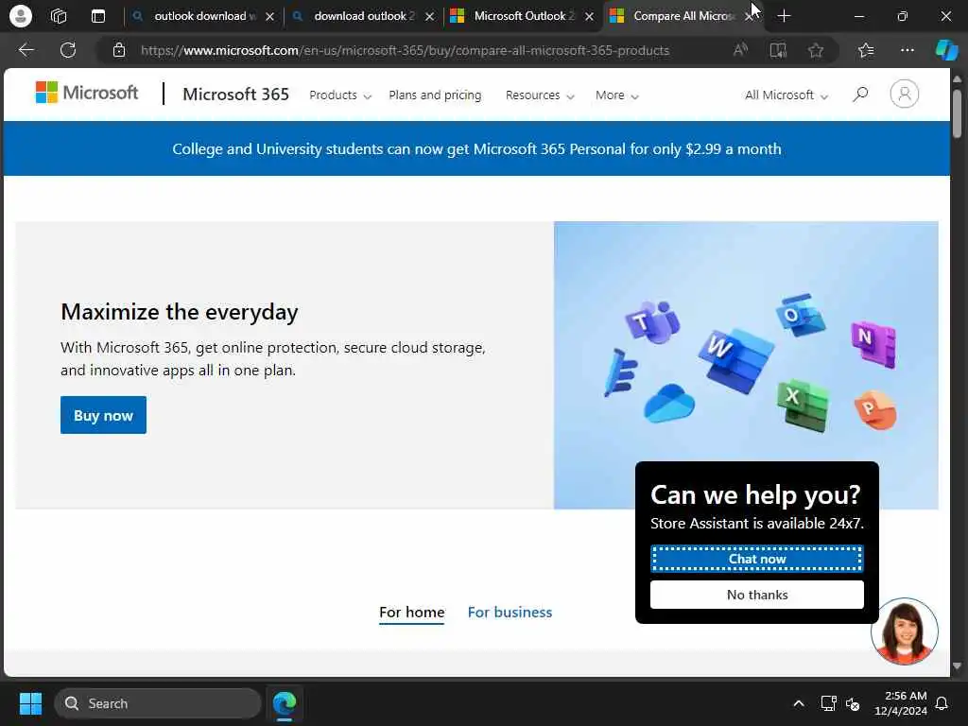Open the Workspaces icon in Edge
The image size is (968, 726).
pos(59,16)
